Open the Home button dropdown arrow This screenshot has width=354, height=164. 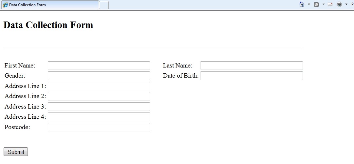coord(309,4)
